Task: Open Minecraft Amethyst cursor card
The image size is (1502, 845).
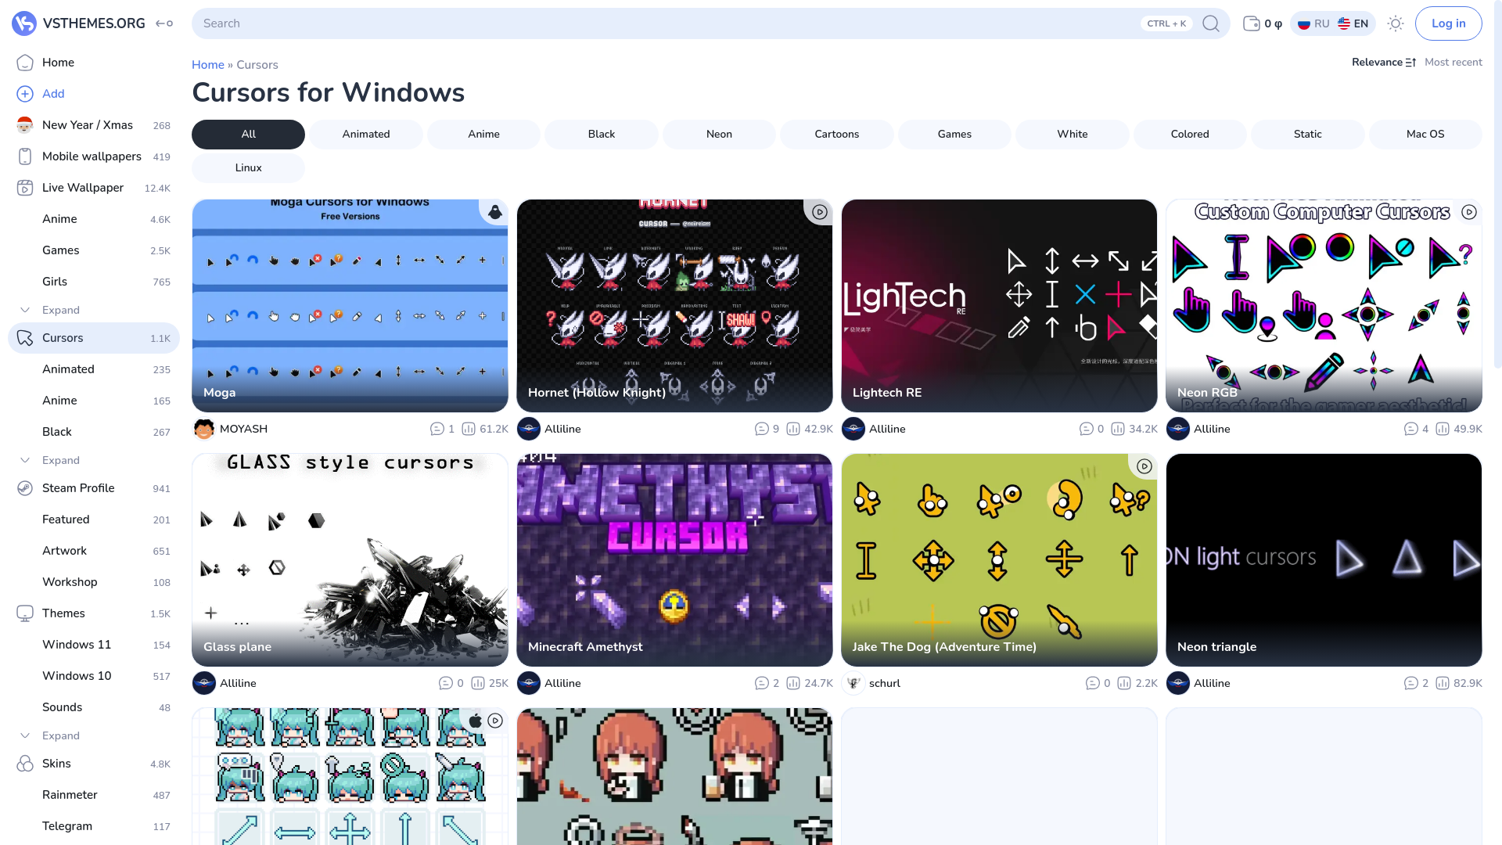Action: [x=674, y=560]
